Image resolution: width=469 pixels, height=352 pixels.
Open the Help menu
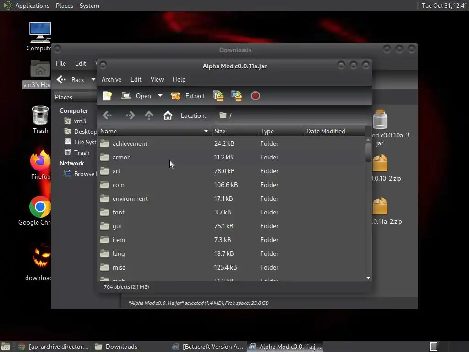point(179,79)
